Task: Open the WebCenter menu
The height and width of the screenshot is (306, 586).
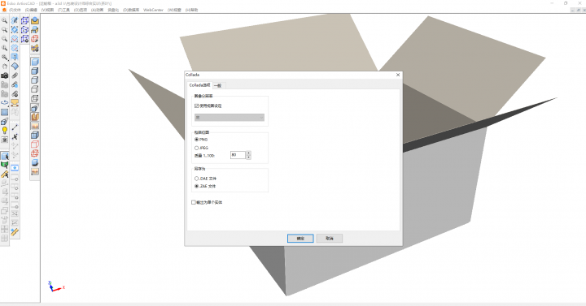Action: point(153,10)
